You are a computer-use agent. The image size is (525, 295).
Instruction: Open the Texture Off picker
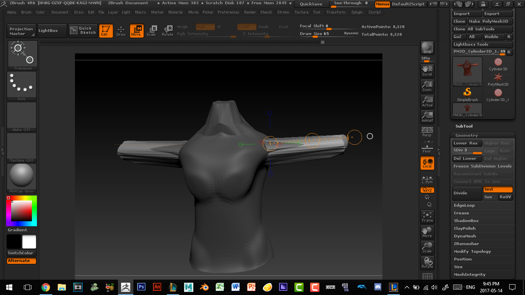(x=22, y=147)
